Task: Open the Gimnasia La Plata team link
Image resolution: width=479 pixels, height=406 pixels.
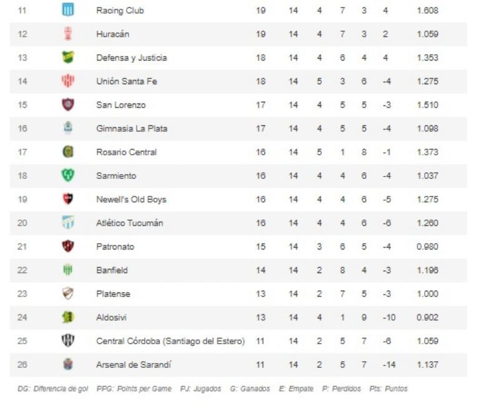Action: coord(132,128)
